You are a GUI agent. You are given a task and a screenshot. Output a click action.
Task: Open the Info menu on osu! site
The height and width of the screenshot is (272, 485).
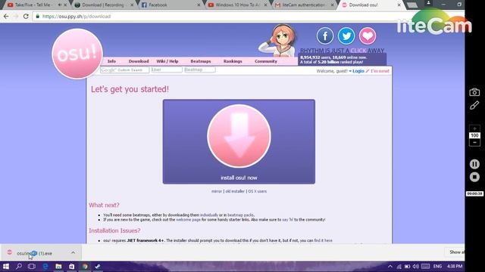click(111, 61)
